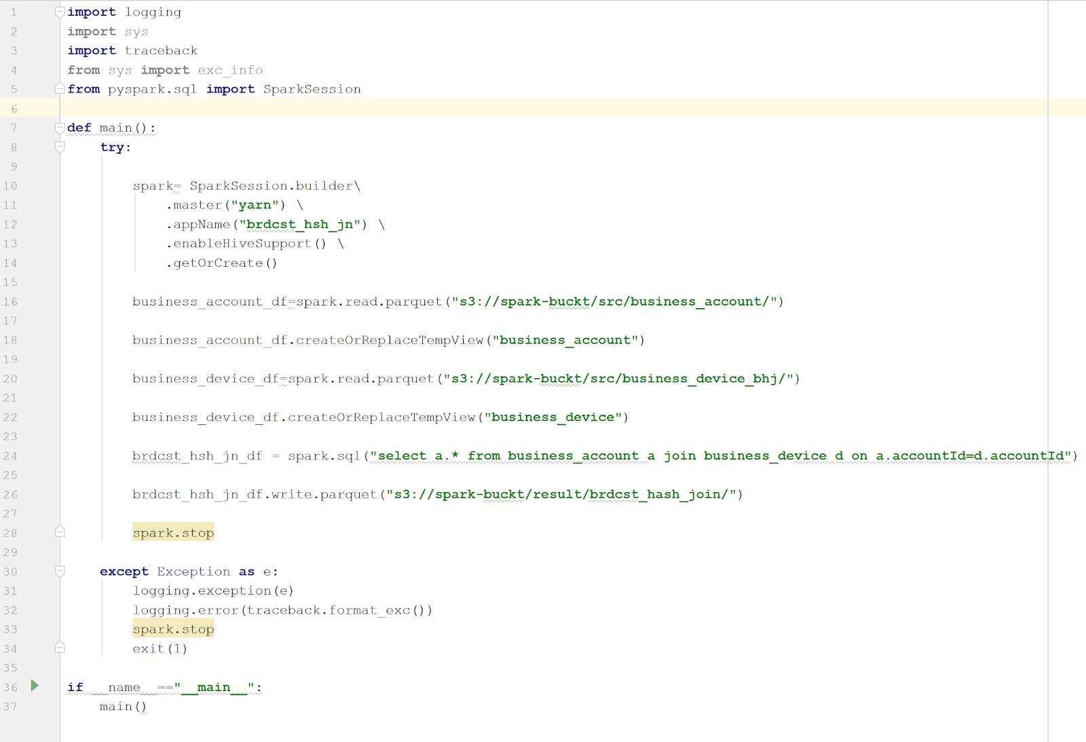Select the highlighted spark.stop on line 28

click(173, 532)
